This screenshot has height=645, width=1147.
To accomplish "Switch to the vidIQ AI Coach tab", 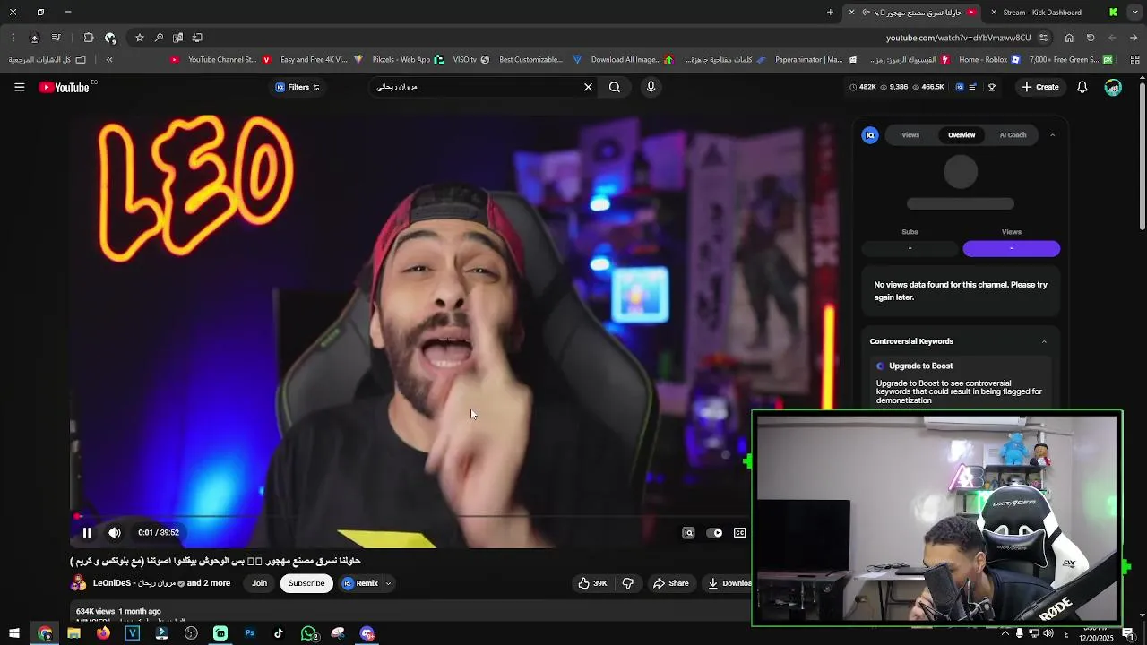I will click(1013, 135).
